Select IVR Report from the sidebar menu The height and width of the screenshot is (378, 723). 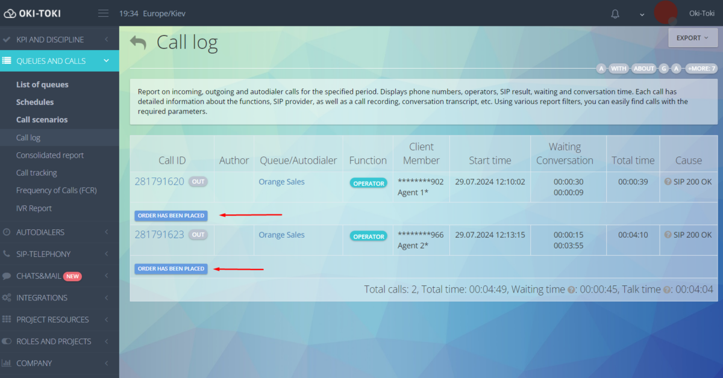[33, 208]
